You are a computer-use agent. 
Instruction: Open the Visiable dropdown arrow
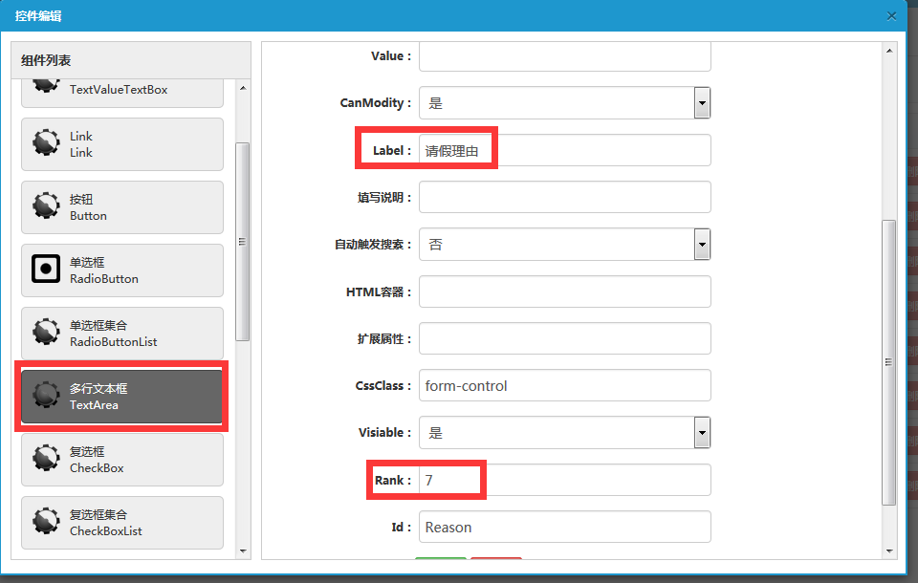pyautogui.click(x=702, y=433)
